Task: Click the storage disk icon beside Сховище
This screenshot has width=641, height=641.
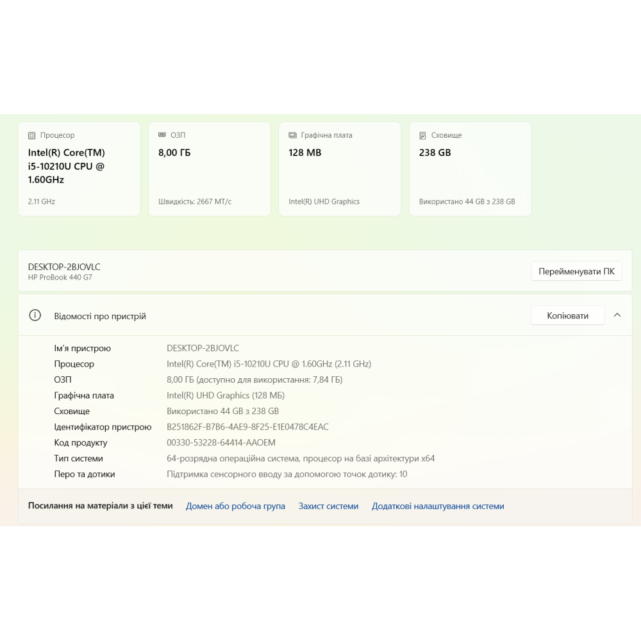Action: point(422,135)
